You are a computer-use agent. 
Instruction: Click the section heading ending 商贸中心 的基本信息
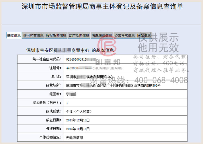pos(70,50)
